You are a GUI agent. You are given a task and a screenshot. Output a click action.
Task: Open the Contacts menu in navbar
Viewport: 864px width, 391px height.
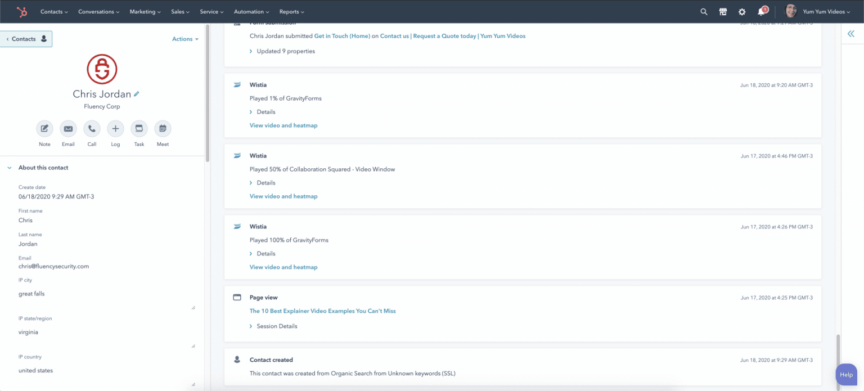click(x=54, y=12)
